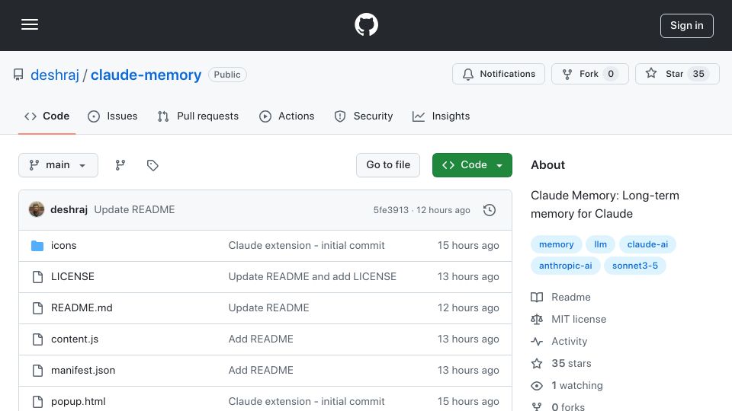The image size is (732, 411).
Task: Select the anthropic-ai topic tag
Action: tap(565, 266)
